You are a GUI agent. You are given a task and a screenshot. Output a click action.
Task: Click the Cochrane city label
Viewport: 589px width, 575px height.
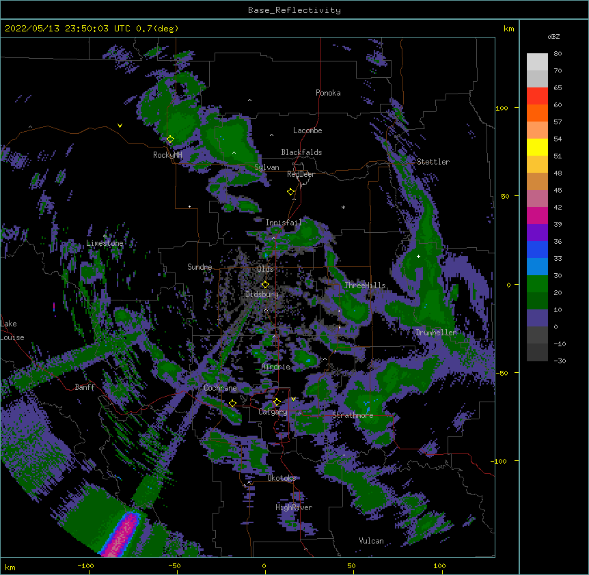click(220, 388)
